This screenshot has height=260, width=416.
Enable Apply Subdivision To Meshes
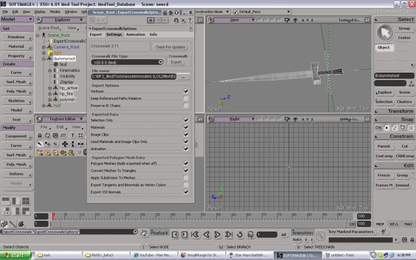point(186,177)
